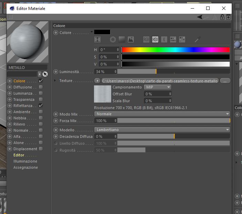This screenshot has height=214, width=242.
Task: Click the metal texture thumbnail preview
Action: 103,94
